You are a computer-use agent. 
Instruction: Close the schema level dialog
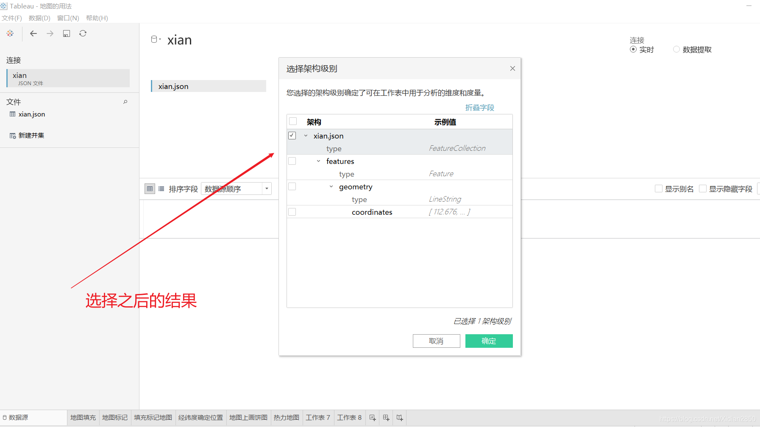[x=512, y=68]
